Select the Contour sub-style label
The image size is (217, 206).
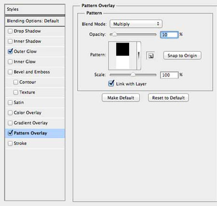pyautogui.click(x=27, y=82)
